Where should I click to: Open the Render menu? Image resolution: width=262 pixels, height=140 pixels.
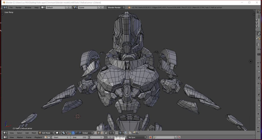coord(18,7)
